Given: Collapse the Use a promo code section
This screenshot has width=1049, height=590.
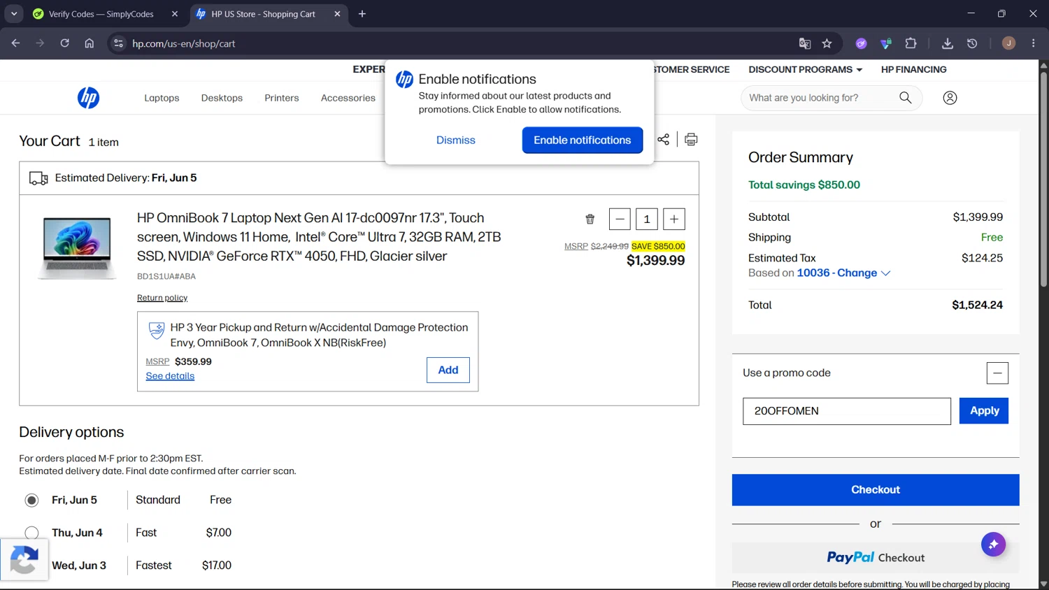Looking at the screenshot, I should pyautogui.click(x=997, y=373).
